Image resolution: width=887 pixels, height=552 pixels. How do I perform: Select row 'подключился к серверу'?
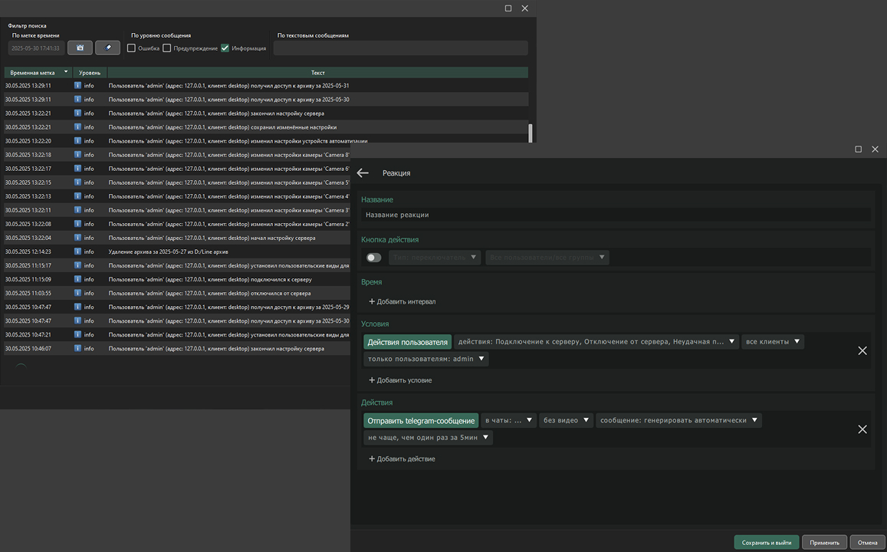tap(178, 279)
